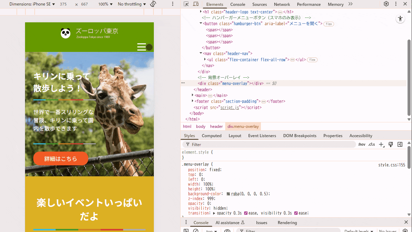Toggle the .cls element classes panel
The height and width of the screenshot is (232, 412).
point(371,145)
